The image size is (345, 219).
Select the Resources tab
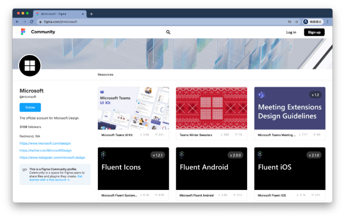coord(105,74)
